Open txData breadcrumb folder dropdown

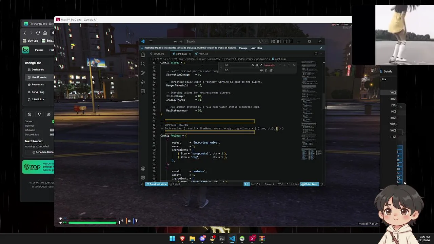191,59
